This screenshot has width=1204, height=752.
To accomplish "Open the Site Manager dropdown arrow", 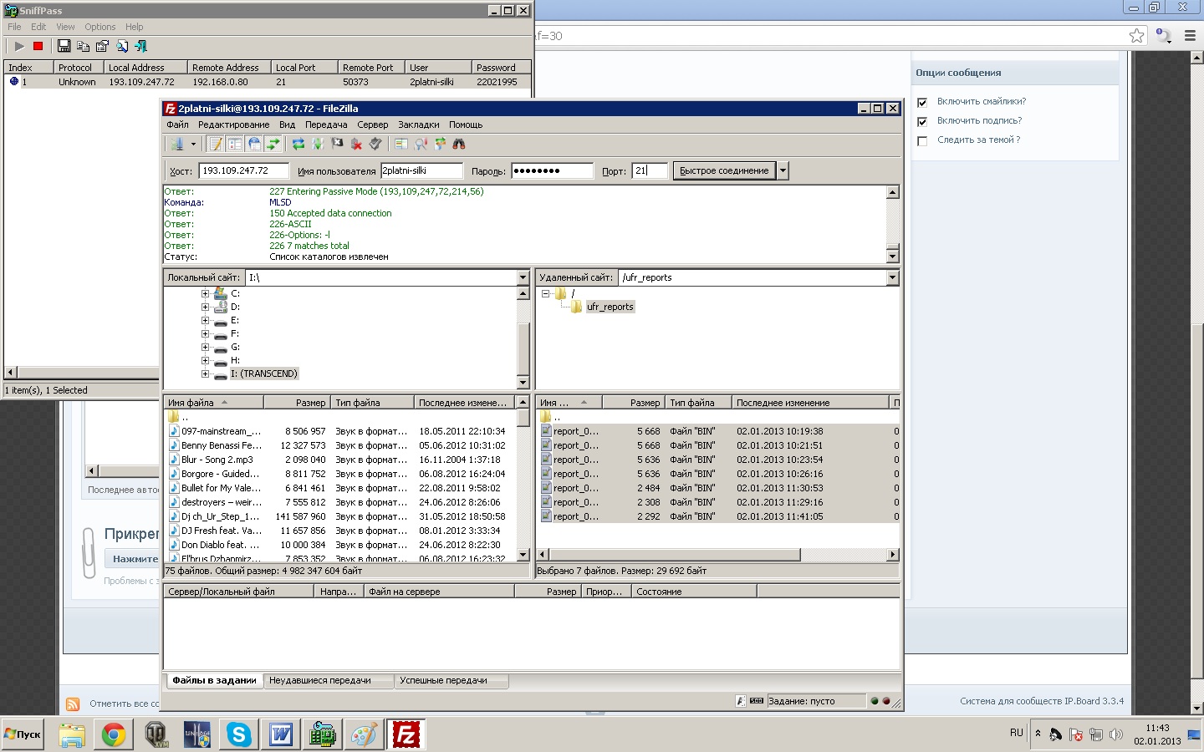I will [x=193, y=144].
